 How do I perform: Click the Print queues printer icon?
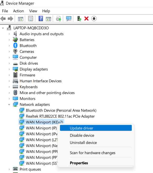tap(15, 169)
